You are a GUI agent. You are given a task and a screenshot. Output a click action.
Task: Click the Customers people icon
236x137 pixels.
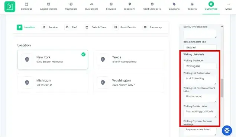[91, 4]
